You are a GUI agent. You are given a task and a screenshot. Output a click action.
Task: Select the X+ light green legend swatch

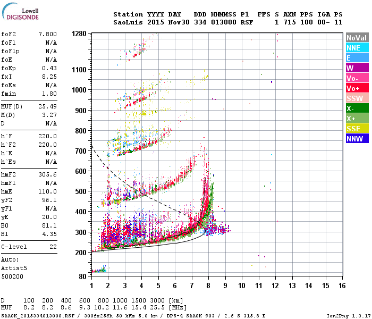357,119
